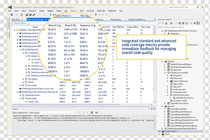Open the ANALYZE menu
210x140 pixels.
(101, 11)
